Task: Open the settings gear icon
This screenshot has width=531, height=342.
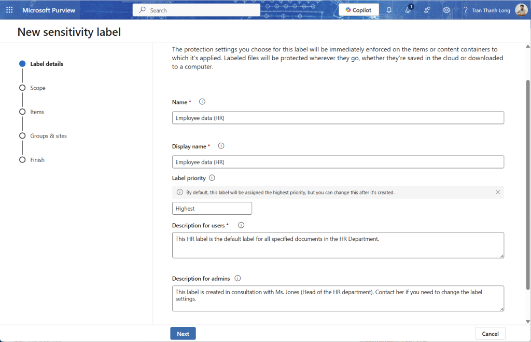Action: click(446, 10)
